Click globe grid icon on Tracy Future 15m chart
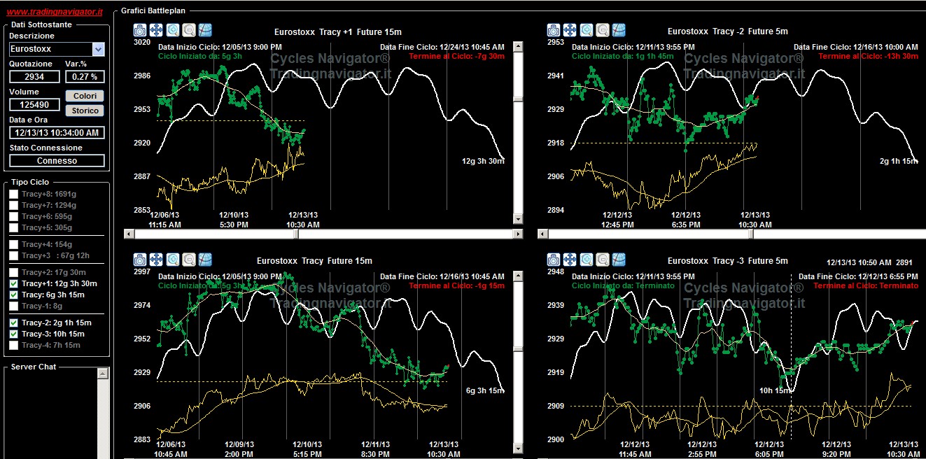Screen dimensions: 926x459 (x=205, y=260)
